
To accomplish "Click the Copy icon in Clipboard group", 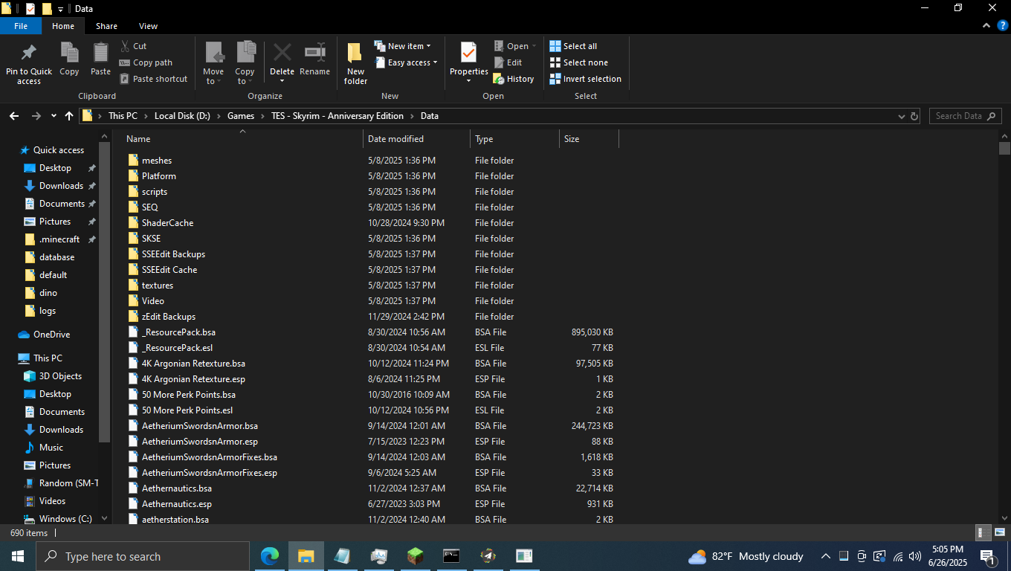I will (x=69, y=54).
